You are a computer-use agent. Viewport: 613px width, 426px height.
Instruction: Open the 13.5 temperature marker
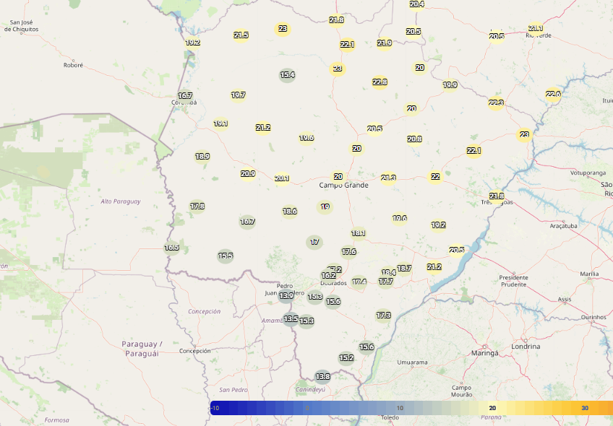[x=291, y=318]
